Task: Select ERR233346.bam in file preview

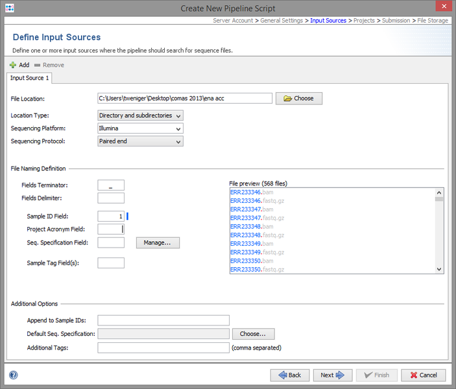Action: coord(252,192)
